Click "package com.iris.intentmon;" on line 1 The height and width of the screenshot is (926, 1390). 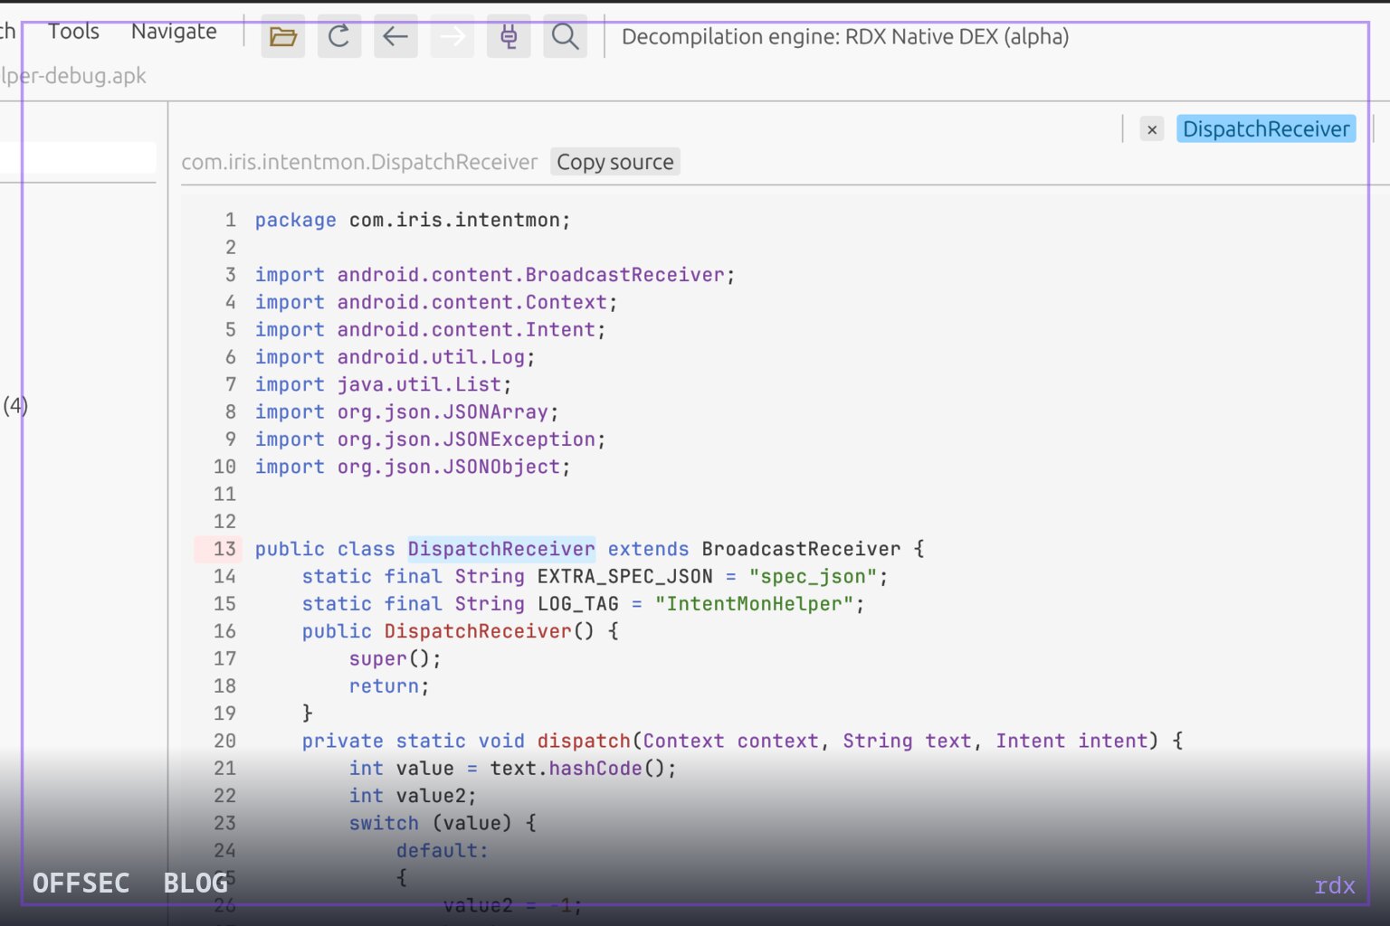pyautogui.click(x=413, y=220)
